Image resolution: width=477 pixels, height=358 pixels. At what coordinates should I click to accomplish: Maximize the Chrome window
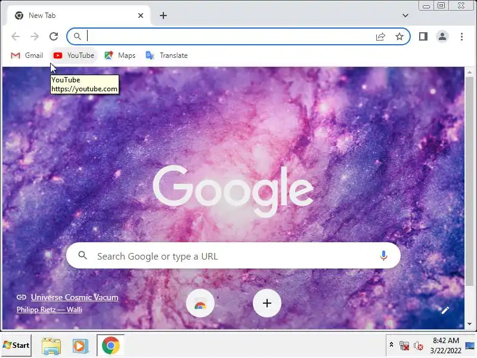441,5
